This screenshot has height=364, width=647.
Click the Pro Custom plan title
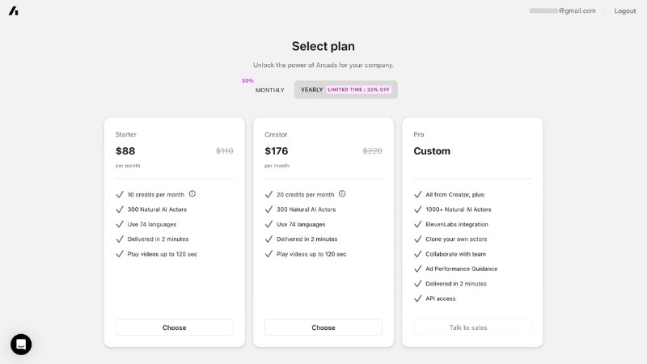click(x=432, y=151)
